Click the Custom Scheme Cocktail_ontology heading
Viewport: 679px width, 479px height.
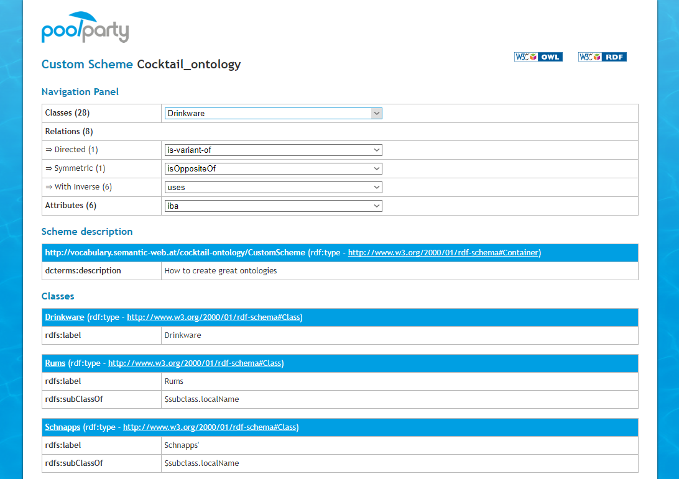click(141, 64)
